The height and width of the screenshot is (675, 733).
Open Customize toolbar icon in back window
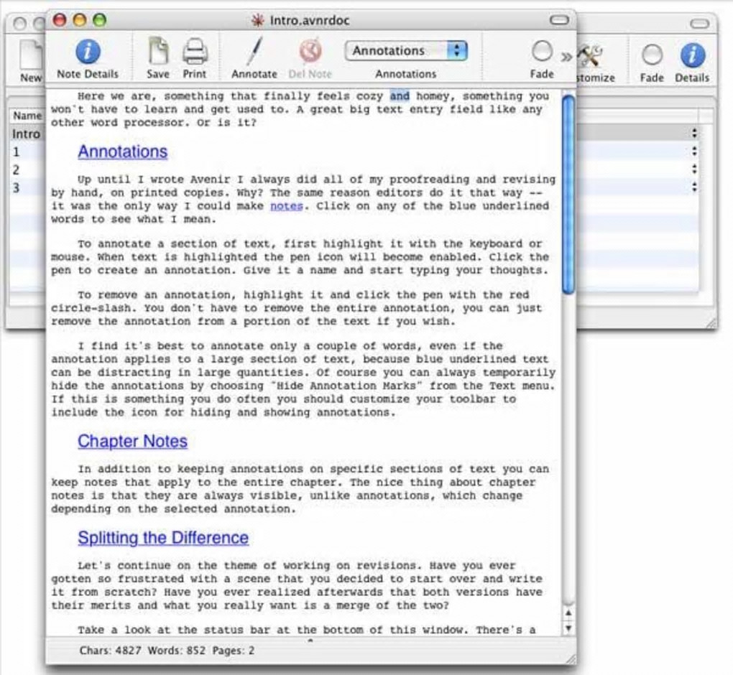(x=590, y=55)
